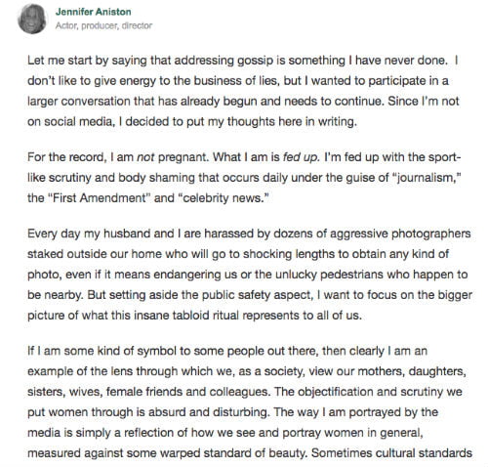Click the 'Actor, producer, director' byline
The width and height of the screenshot is (488, 467).
[103, 25]
